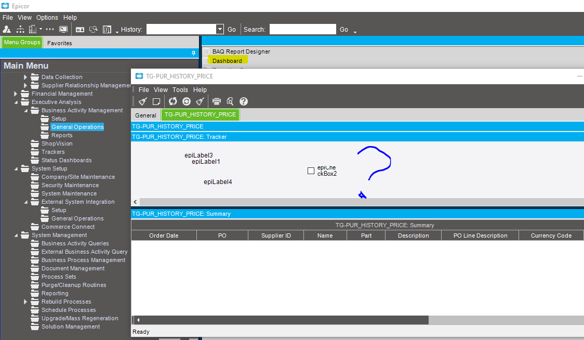The width and height of the screenshot is (584, 340).
Task: Click the Go button next to Search
Action: tap(344, 30)
